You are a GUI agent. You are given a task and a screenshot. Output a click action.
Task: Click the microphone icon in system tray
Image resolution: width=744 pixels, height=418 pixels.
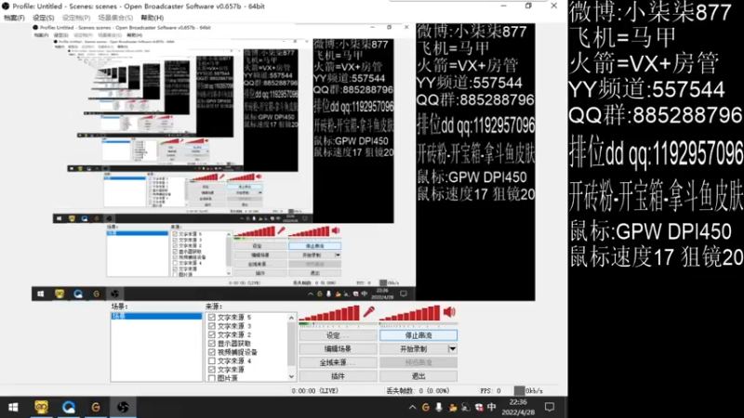pyautogui.click(x=439, y=407)
